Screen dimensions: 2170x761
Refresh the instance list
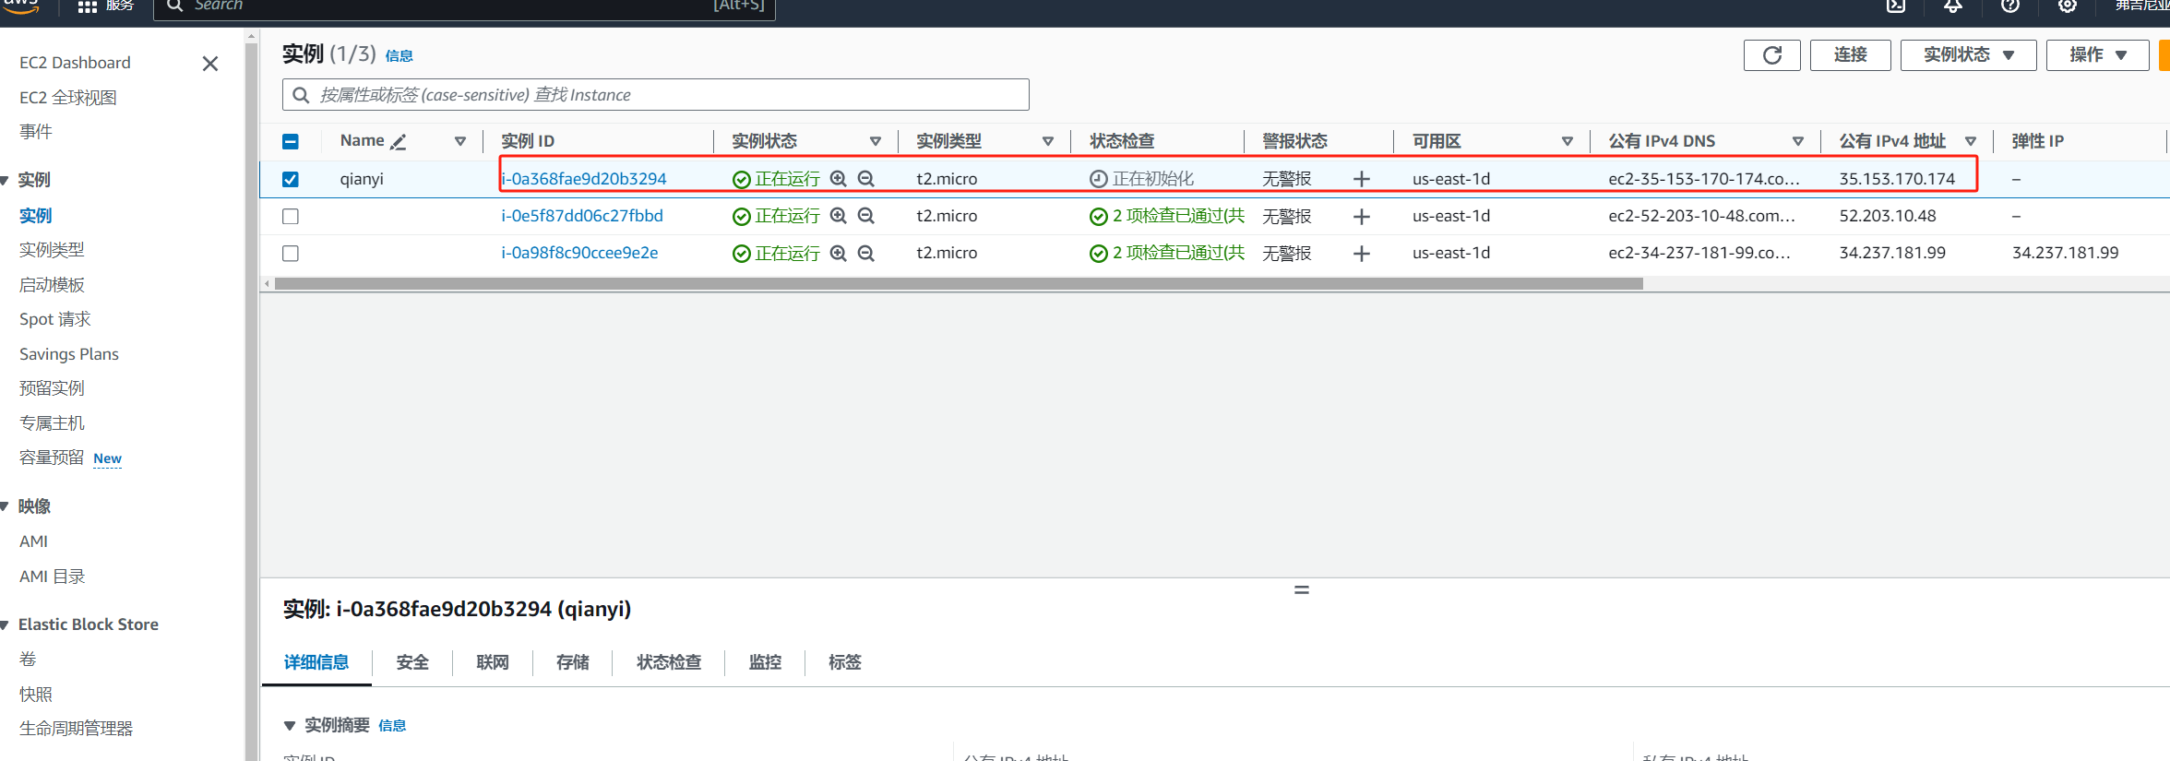(x=1771, y=55)
